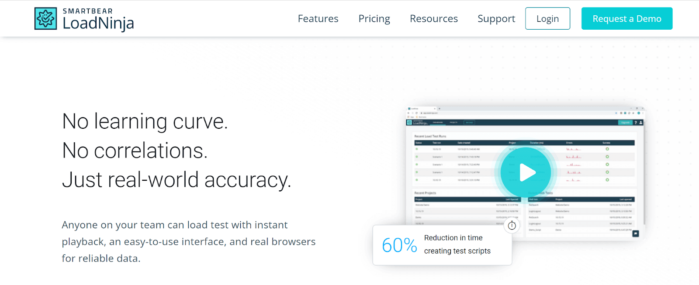Viewport: 699px width, 285px height.
Task: Open the Features menu
Action: [318, 19]
